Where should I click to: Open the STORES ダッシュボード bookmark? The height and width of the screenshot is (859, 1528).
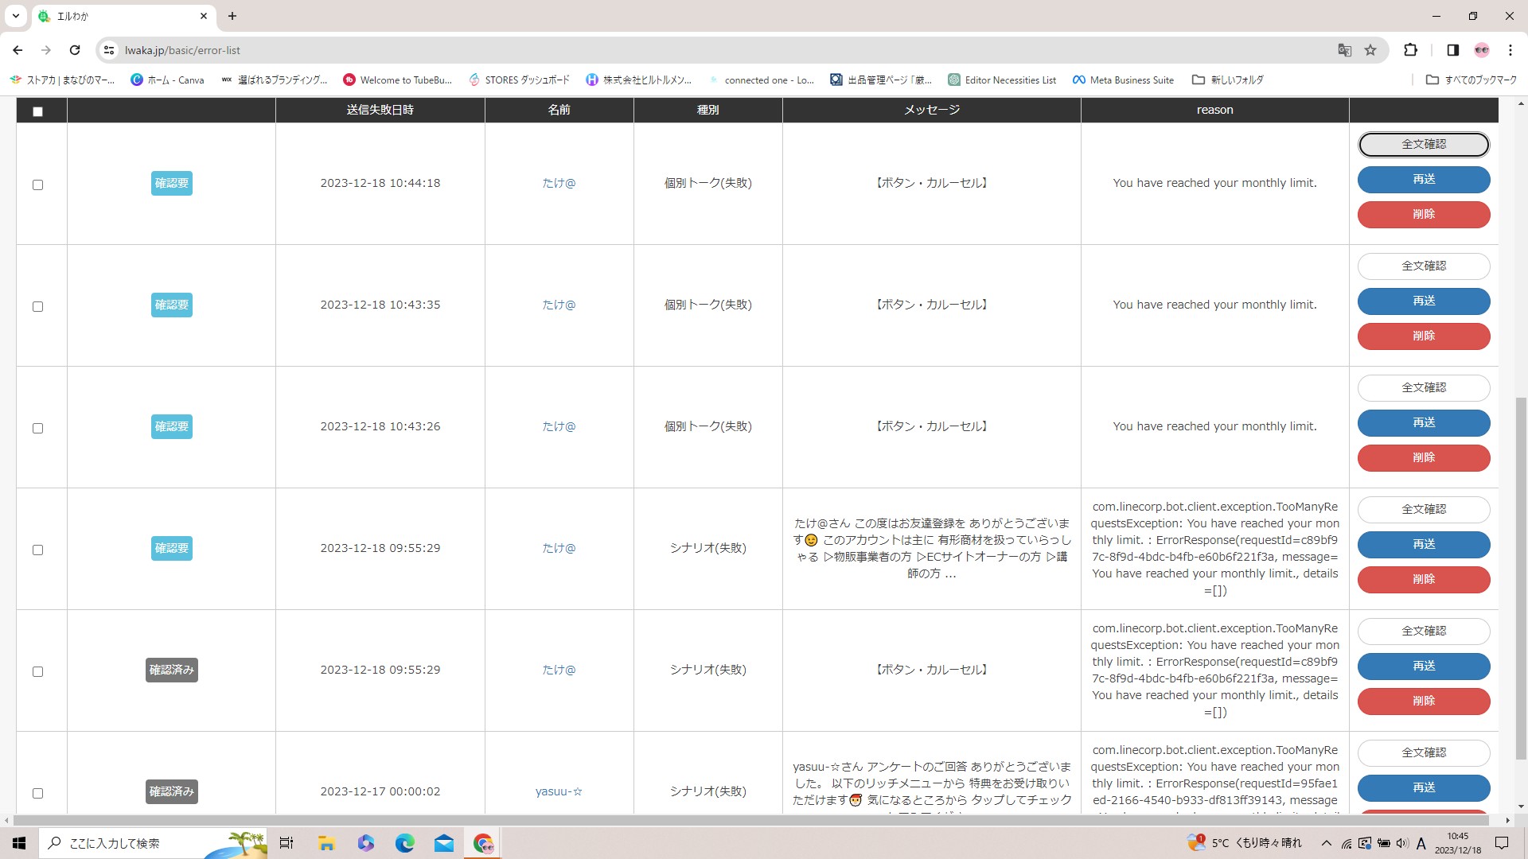tap(519, 80)
